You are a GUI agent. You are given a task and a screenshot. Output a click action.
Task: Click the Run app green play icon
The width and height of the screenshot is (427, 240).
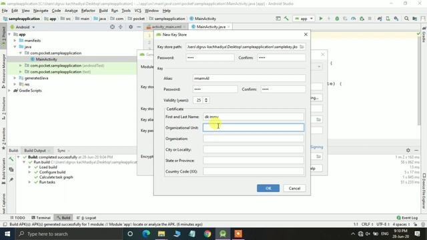click(321, 19)
